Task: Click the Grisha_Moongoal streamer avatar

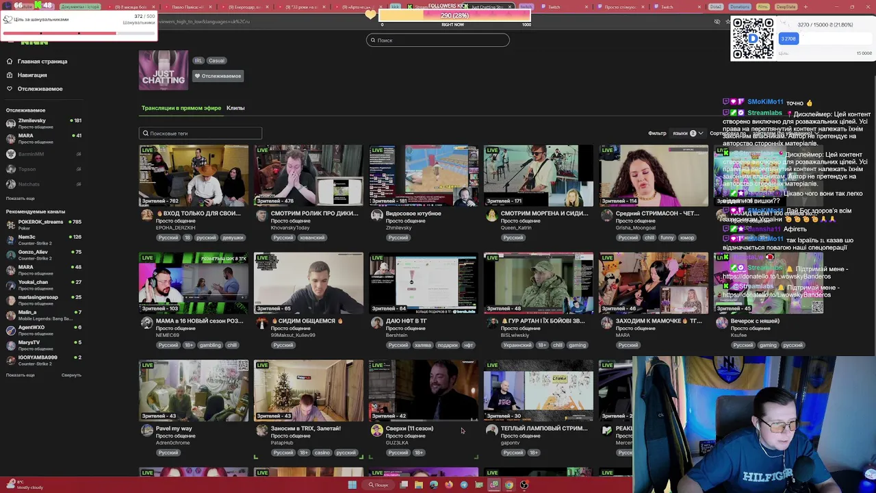Action: 606,215
